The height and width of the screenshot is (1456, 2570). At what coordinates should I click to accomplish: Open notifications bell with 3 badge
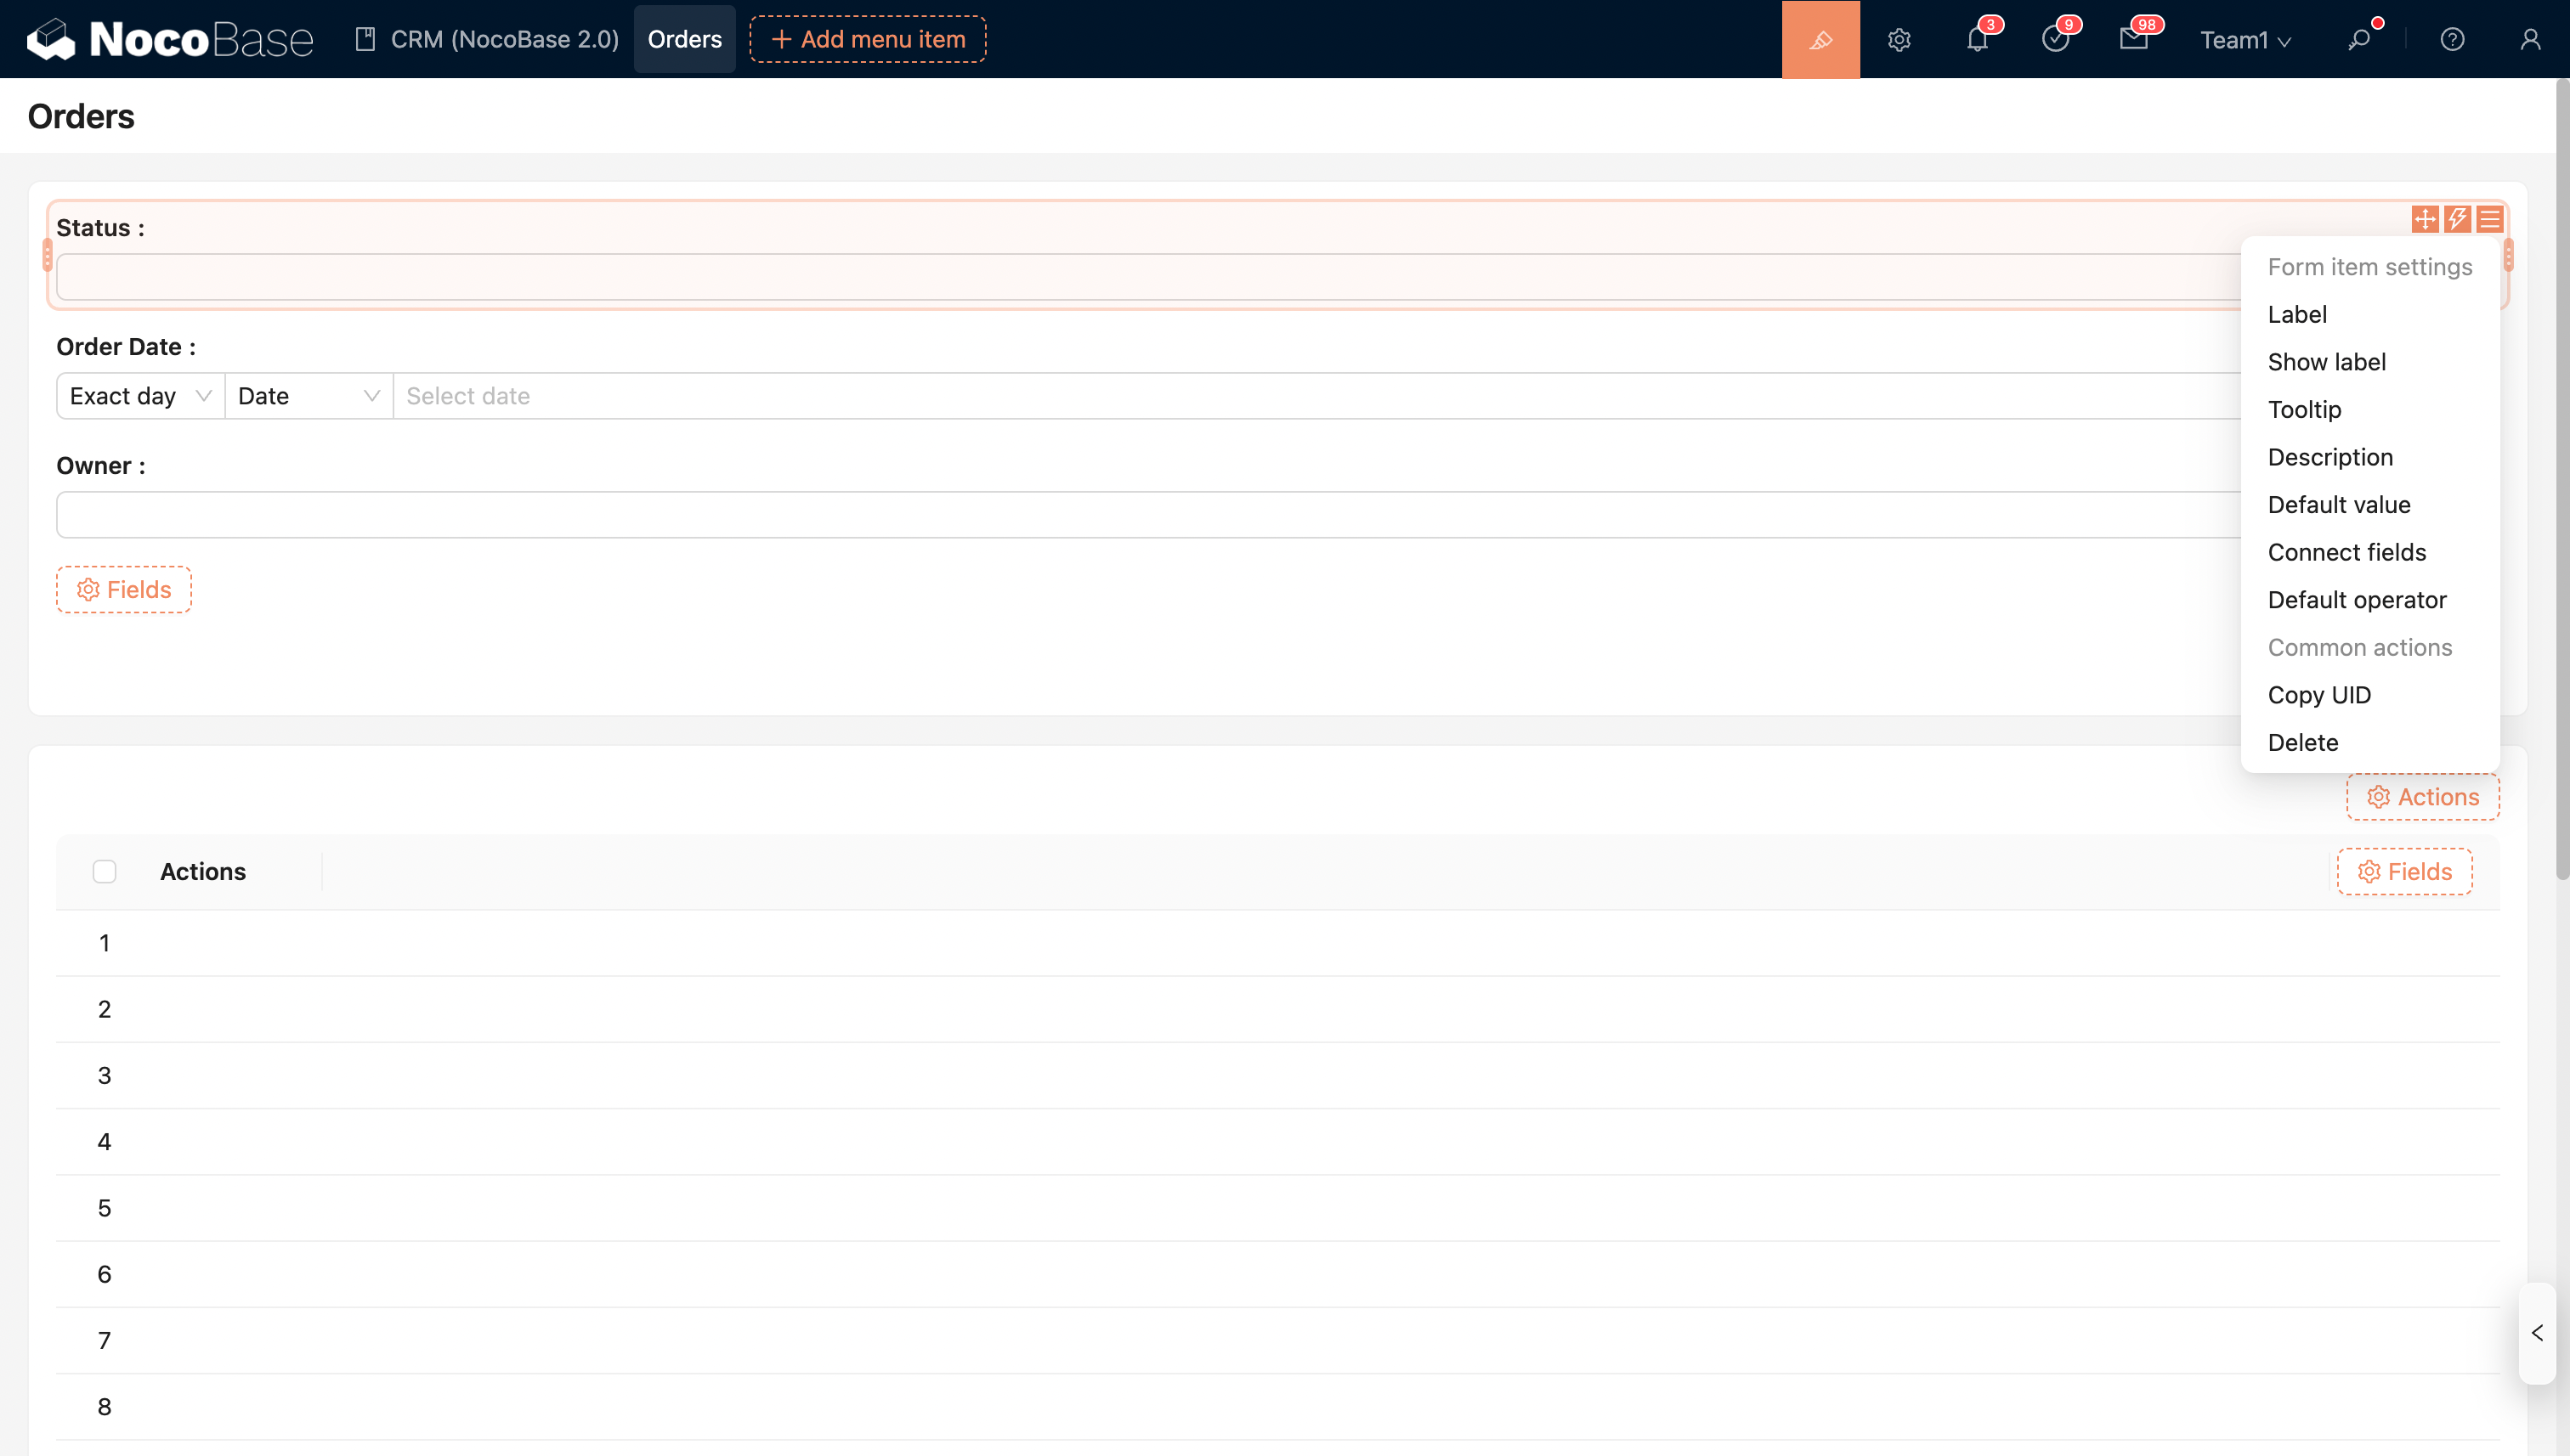pyautogui.click(x=1977, y=39)
